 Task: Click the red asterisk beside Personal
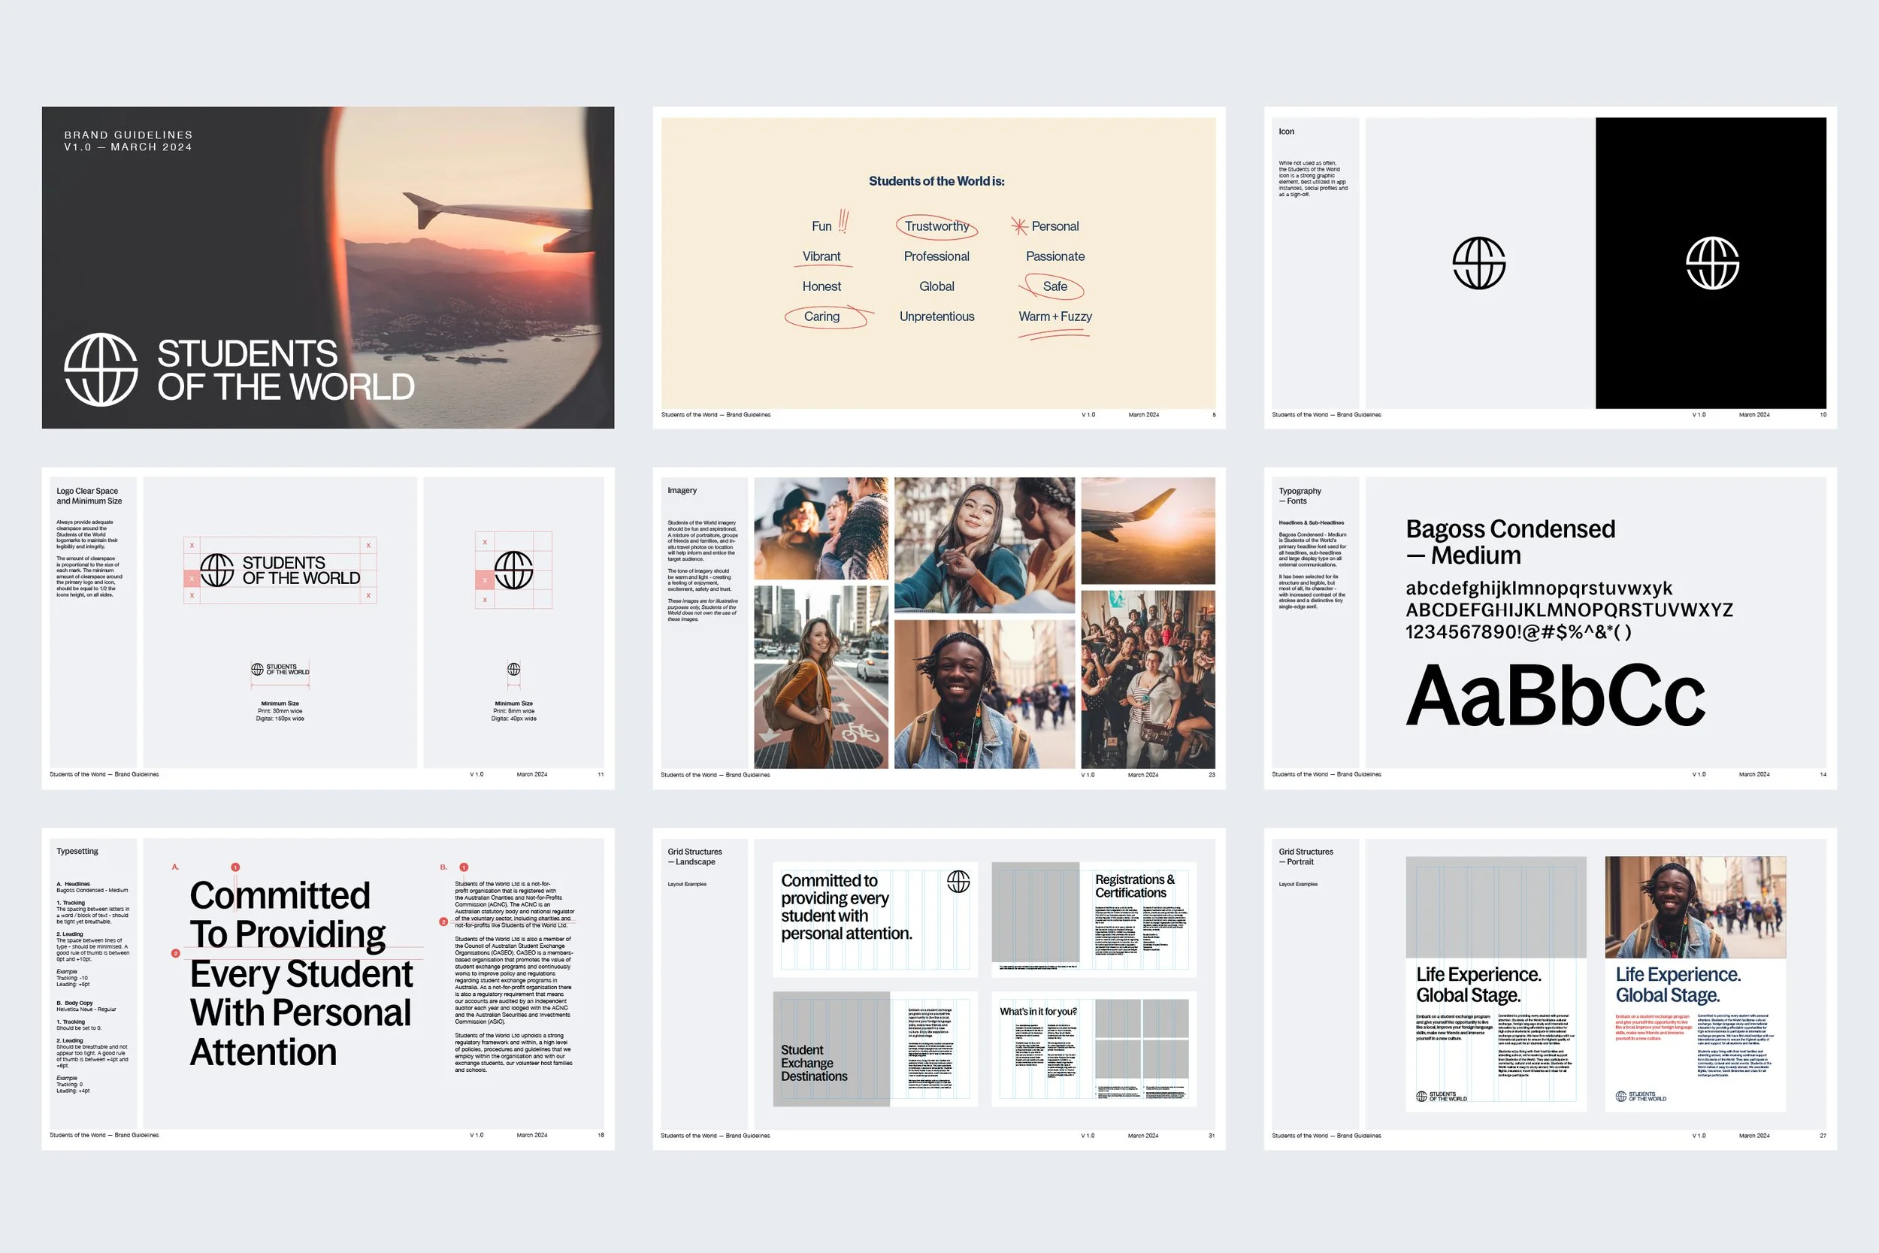pyautogui.click(x=1018, y=226)
